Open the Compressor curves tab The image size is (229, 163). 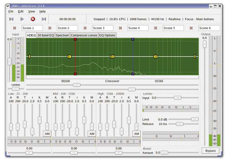[x=84, y=35]
